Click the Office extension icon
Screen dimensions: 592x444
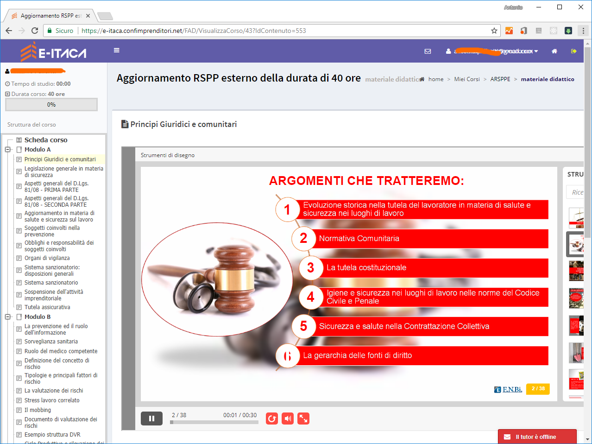click(x=524, y=31)
